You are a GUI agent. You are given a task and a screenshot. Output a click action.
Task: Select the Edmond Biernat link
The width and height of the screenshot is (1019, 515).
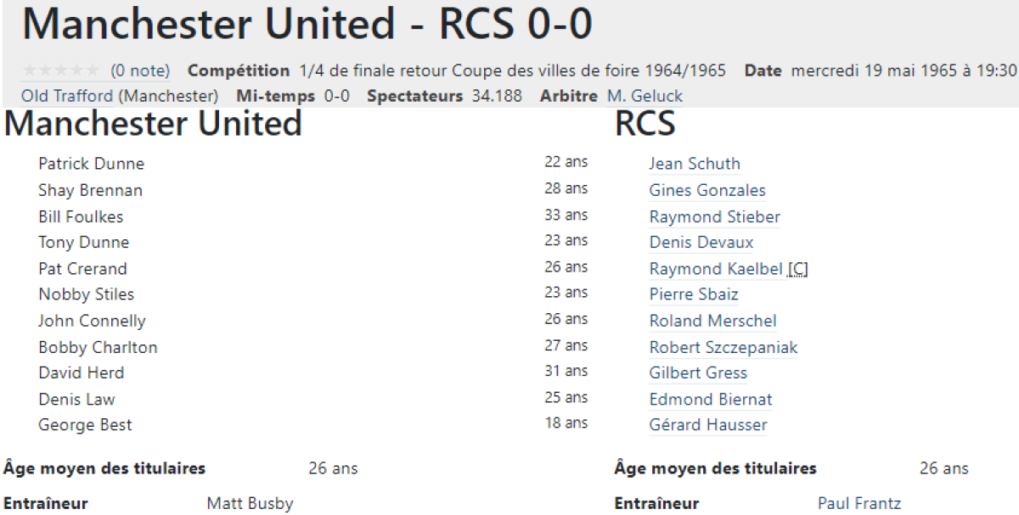click(x=711, y=399)
